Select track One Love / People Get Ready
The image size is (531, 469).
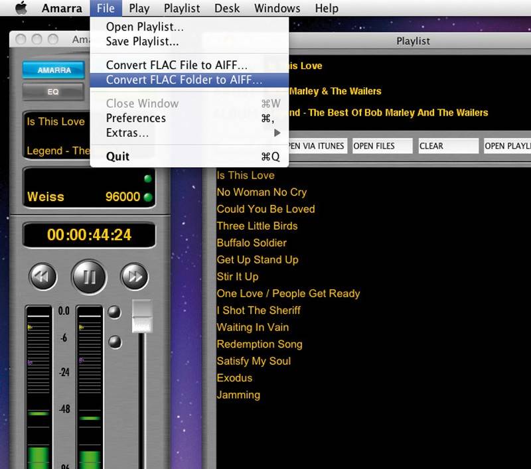click(x=288, y=294)
